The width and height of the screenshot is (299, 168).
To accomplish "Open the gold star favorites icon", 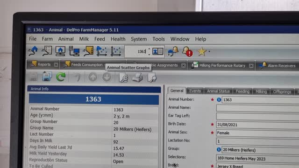I will (x=202, y=52).
